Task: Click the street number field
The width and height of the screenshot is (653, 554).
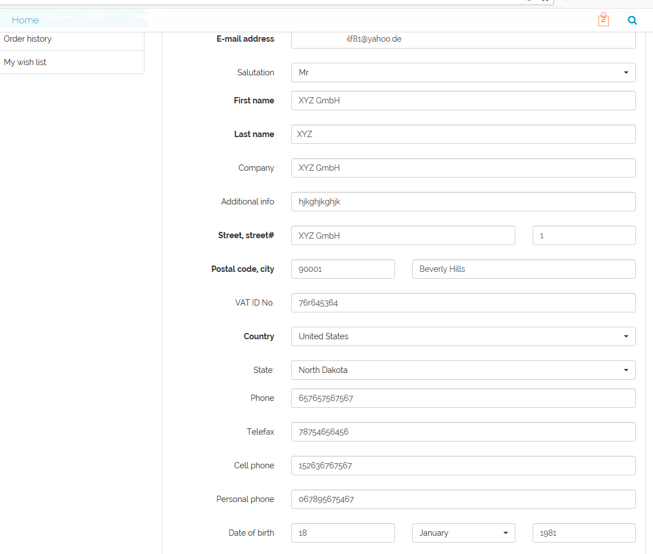Action: (x=583, y=235)
